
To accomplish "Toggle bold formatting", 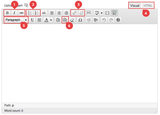I will [7, 13].
